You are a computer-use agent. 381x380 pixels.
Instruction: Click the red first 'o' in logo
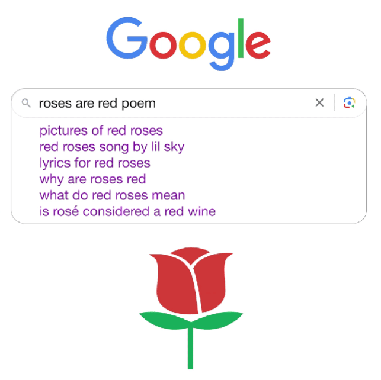point(162,45)
